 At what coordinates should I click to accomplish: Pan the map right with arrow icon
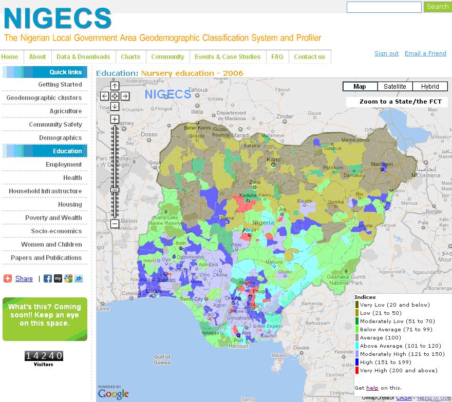125,96
